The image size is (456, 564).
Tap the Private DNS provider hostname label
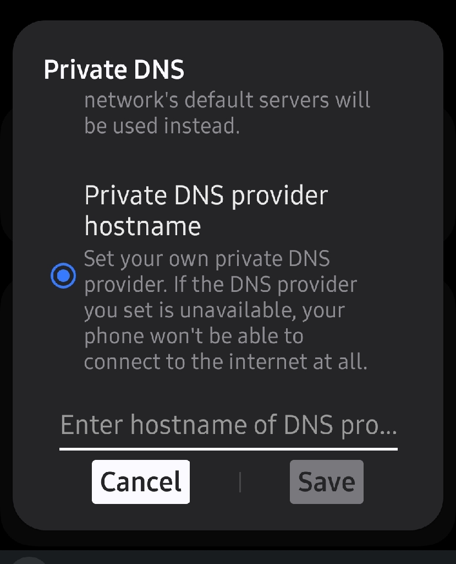(x=206, y=211)
